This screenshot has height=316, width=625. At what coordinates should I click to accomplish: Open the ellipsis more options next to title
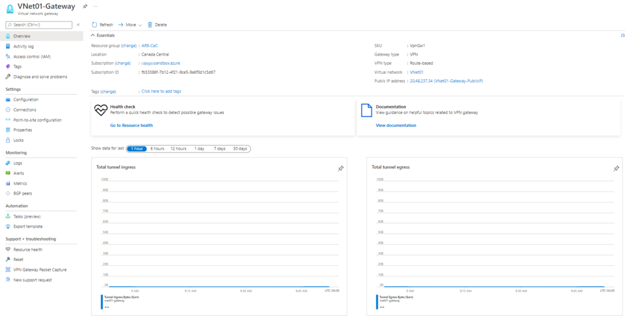[95, 7]
